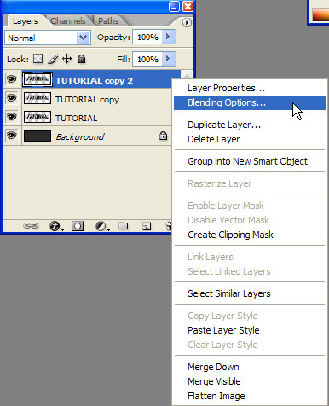Select Delete Layer menu entry
Viewport: 329px width, 406px height.
pyautogui.click(x=250, y=139)
